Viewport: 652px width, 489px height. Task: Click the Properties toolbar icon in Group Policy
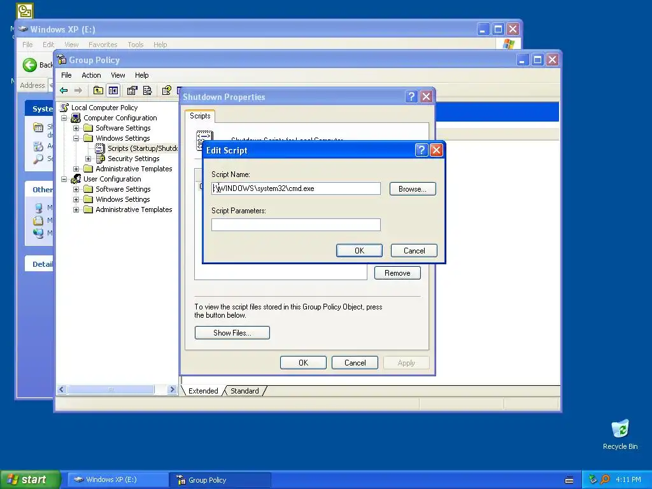(x=132, y=90)
